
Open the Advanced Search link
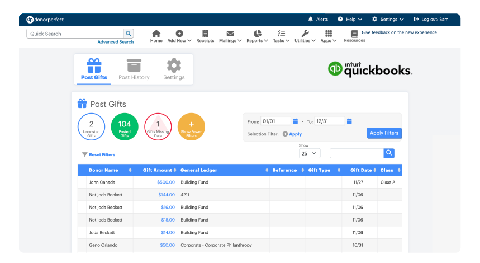115,42
